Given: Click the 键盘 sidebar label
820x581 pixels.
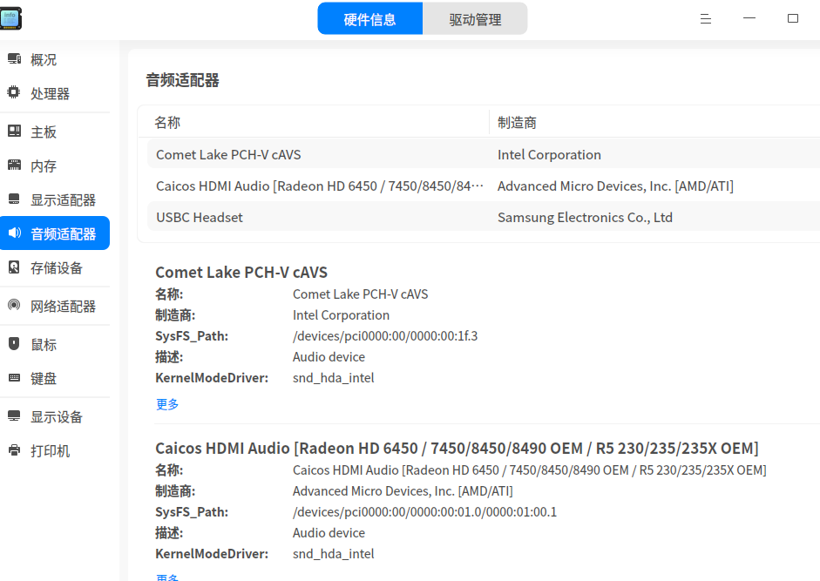Looking at the screenshot, I should pos(44,378).
